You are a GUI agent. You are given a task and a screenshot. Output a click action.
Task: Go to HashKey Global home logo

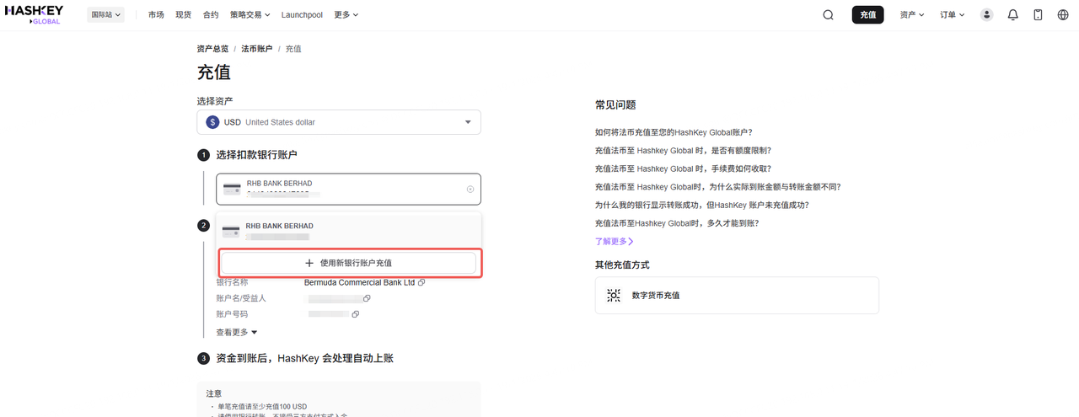35,14
